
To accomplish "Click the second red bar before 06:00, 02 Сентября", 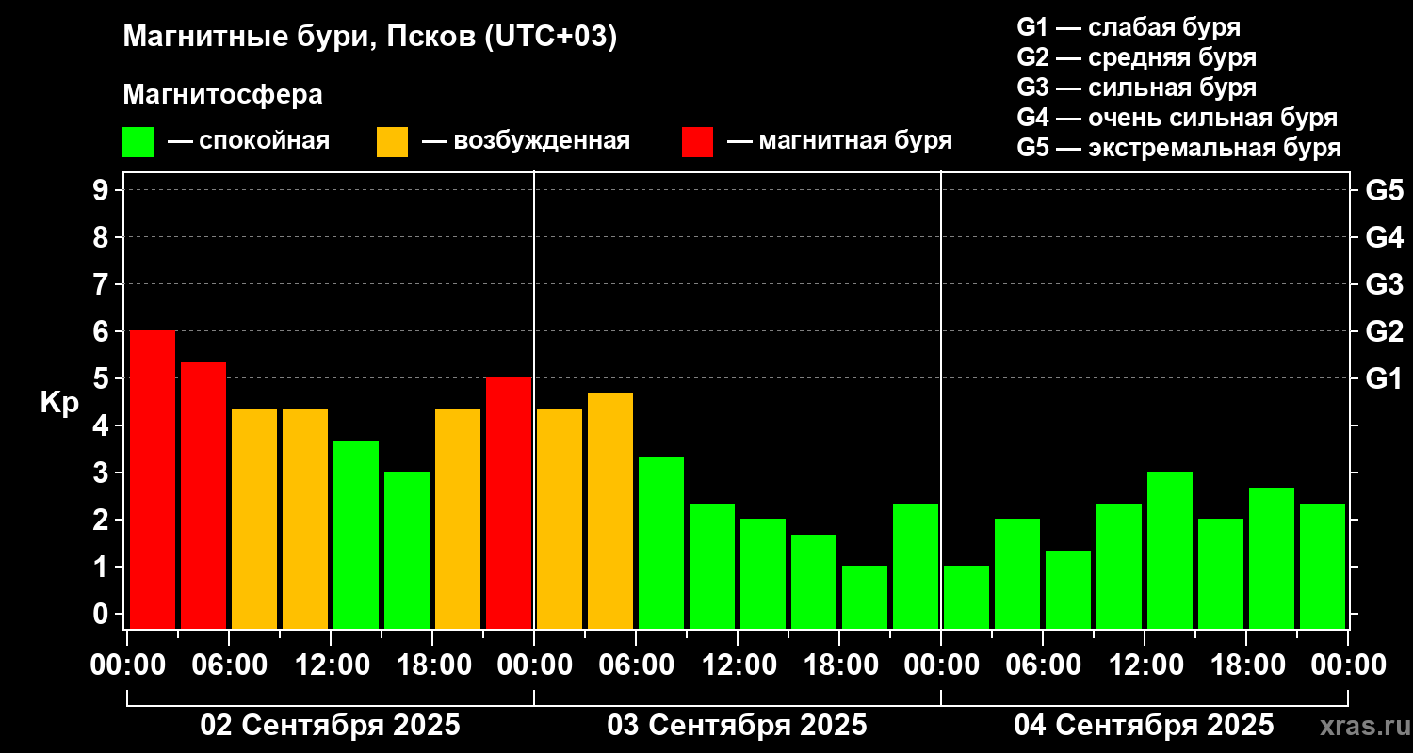I will point(203,496).
